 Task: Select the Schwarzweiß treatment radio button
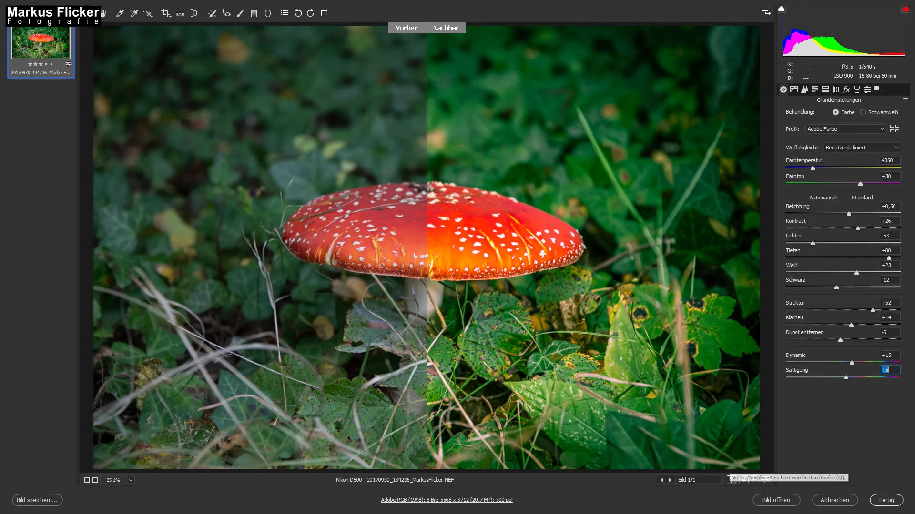[x=863, y=112]
